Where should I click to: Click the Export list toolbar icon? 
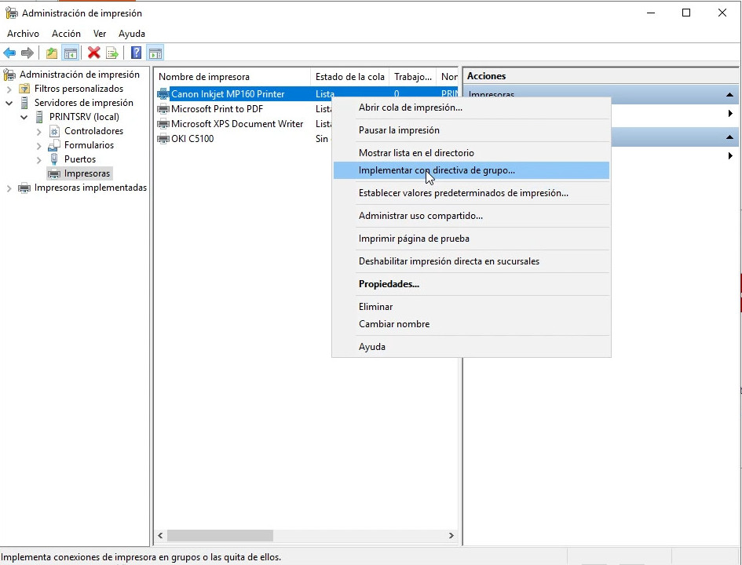(x=113, y=53)
